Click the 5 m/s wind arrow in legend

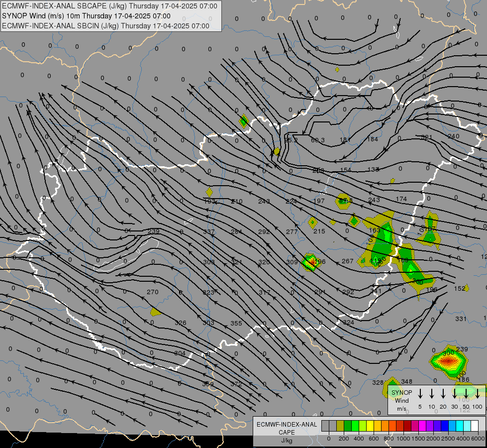click(x=420, y=393)
